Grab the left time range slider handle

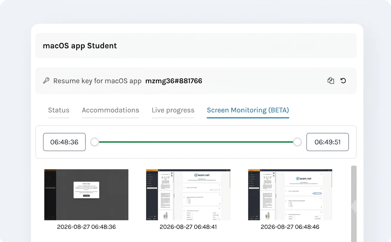(x=94, y=142)
